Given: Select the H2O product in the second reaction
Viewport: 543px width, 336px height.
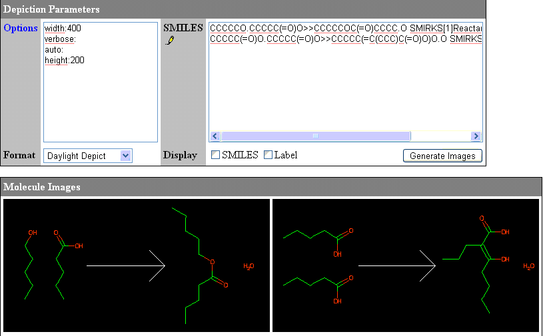Looking at the screenshot, I should (x=528, y=266).
